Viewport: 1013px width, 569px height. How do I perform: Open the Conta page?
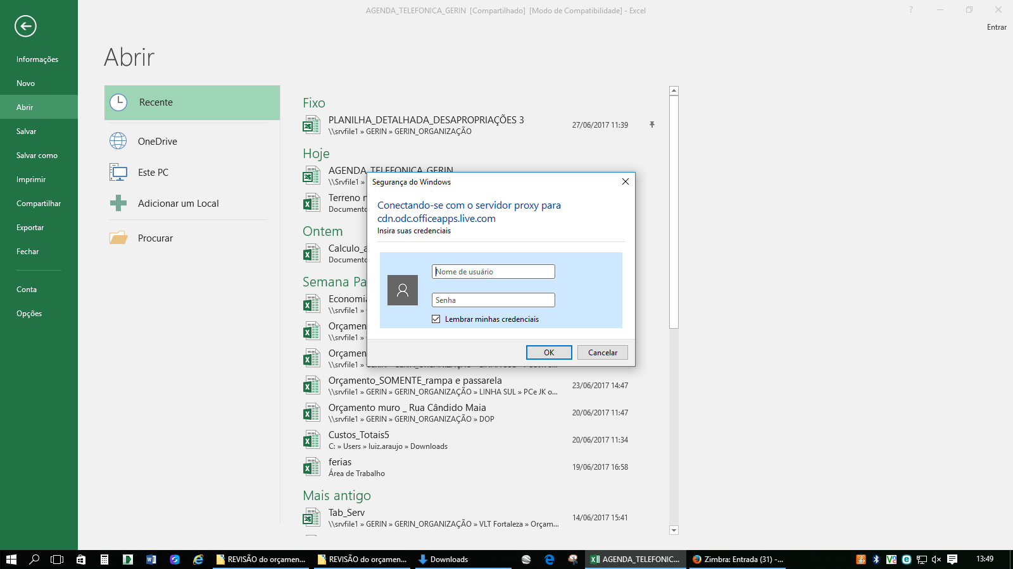click(27, 290)
